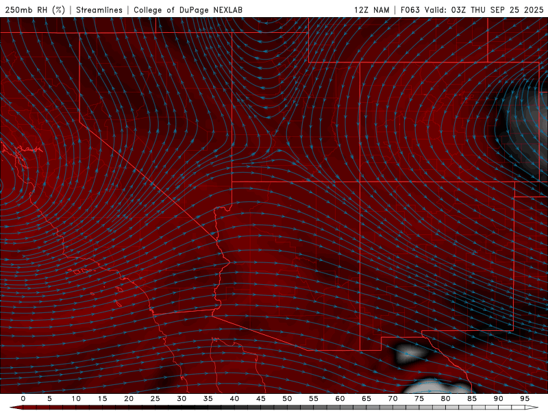548x411 pixels.
Task: Click the colorbar label "50"
Action: 287,399
